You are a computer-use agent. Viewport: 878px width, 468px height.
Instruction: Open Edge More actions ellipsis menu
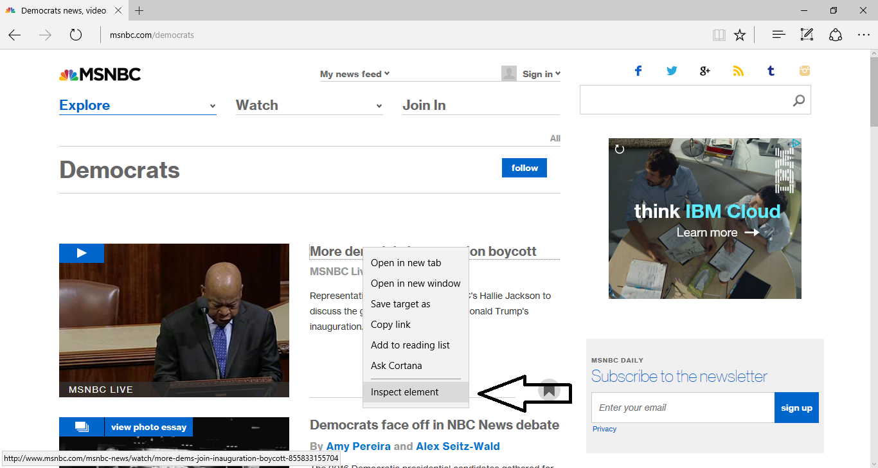864,35
